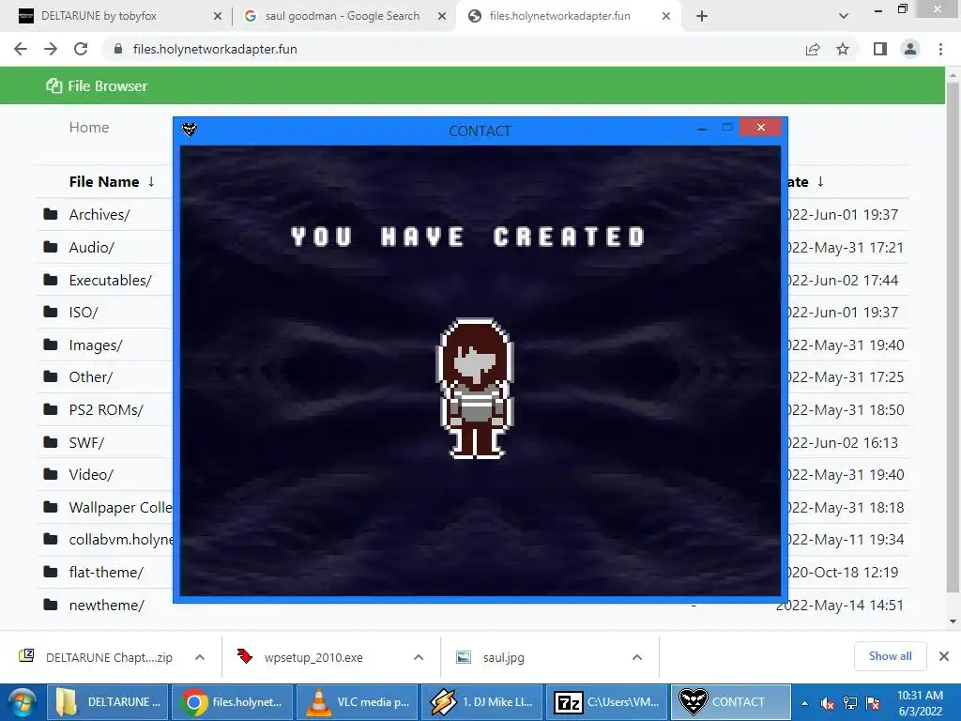Expand options for wpsetup_2010.exe download

pyautogui.click(x=419, y=657)
